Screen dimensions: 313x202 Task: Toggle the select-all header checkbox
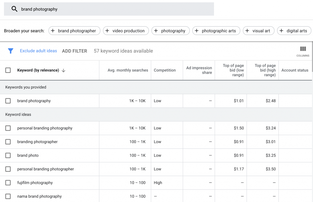coord(8,70)
